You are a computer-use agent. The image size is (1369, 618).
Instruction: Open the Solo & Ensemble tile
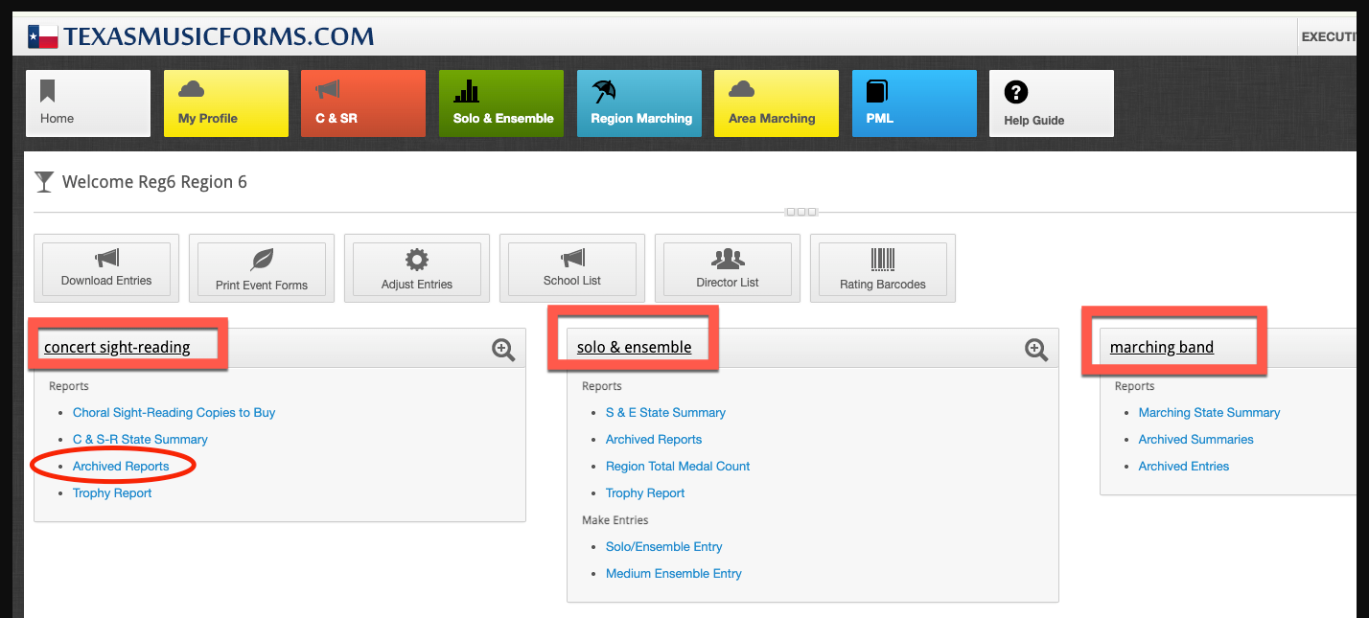[x=501, y=103]
